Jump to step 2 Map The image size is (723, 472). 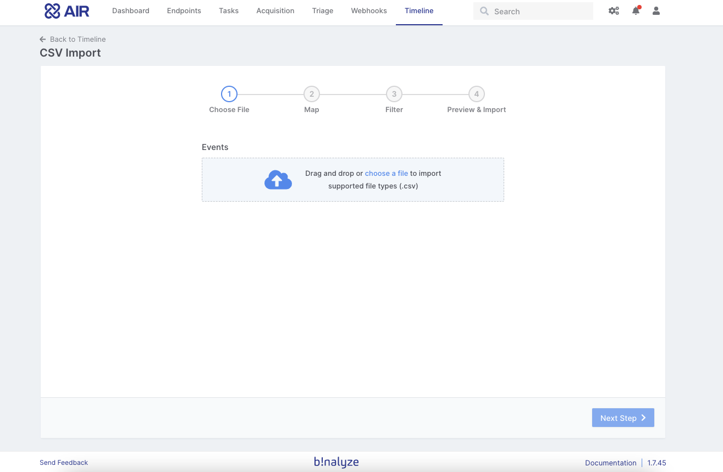[x=311, y=94]
